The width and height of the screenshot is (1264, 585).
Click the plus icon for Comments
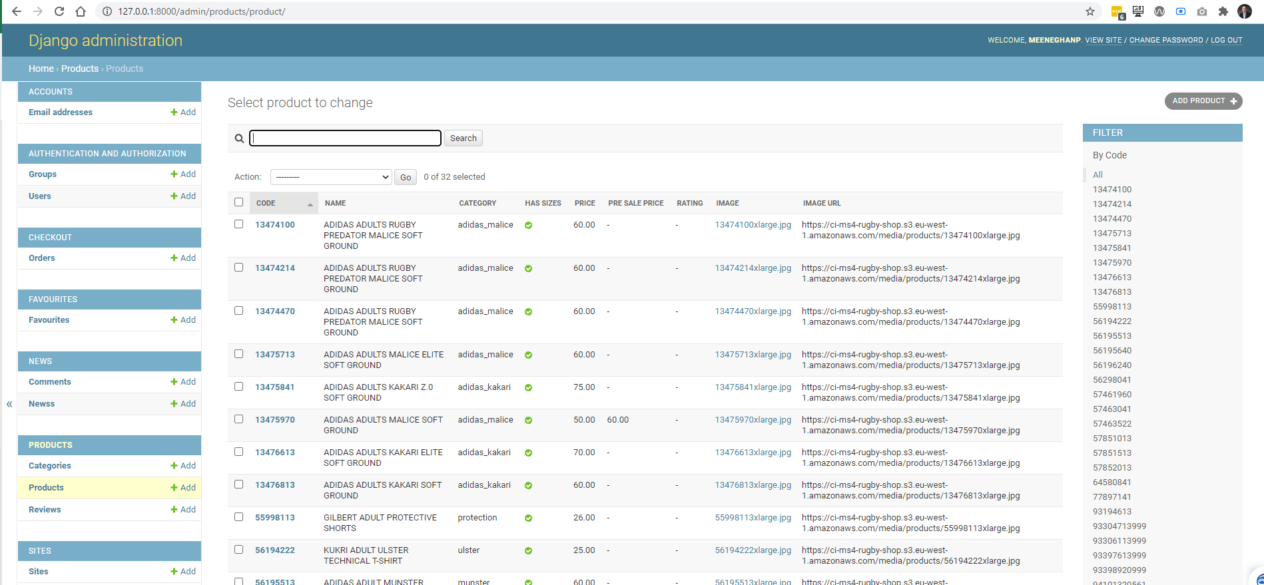pos(174,382)
